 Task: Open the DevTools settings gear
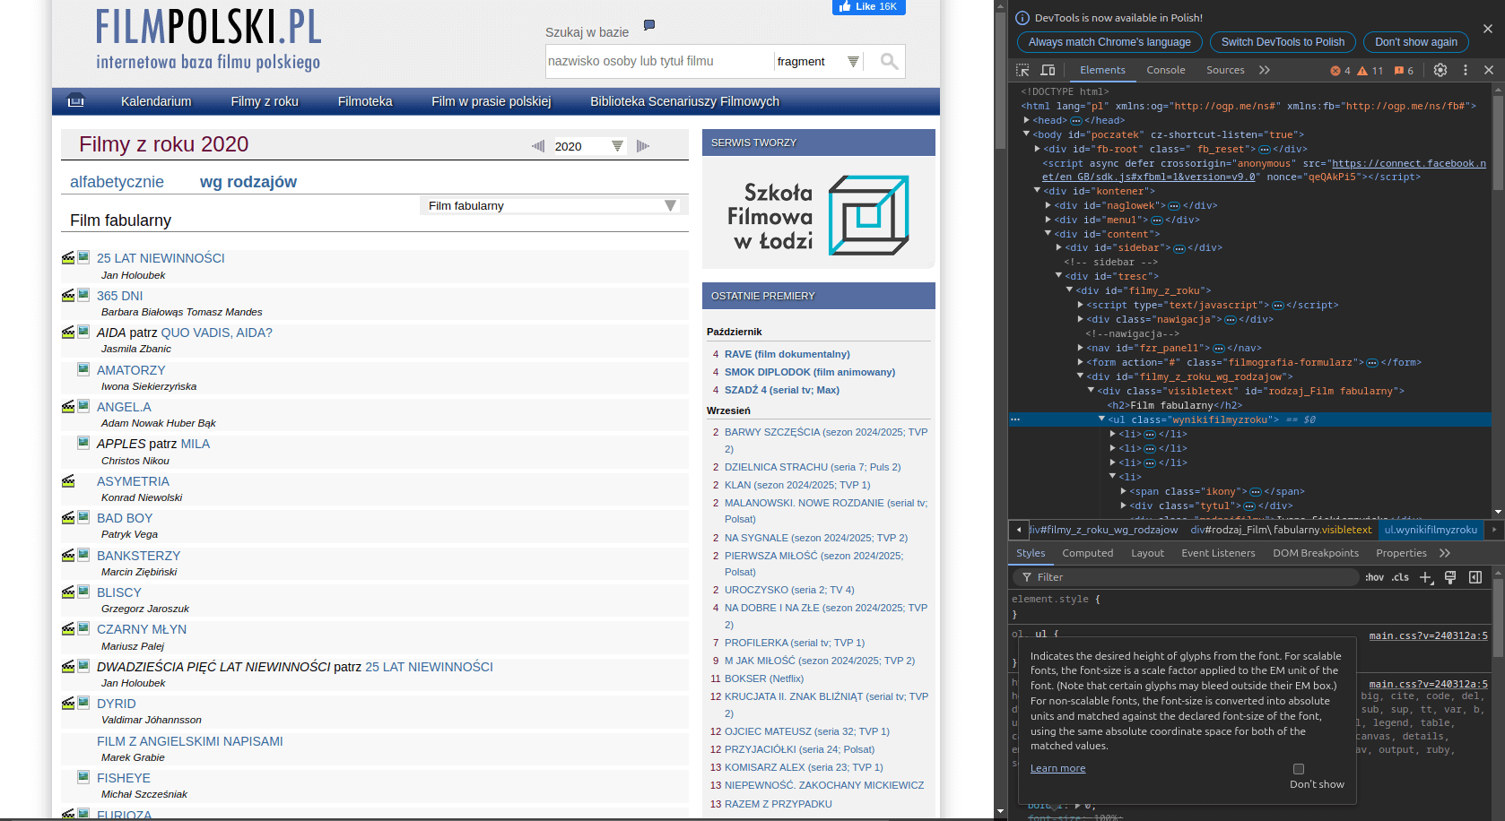(x=1440, y=70)
